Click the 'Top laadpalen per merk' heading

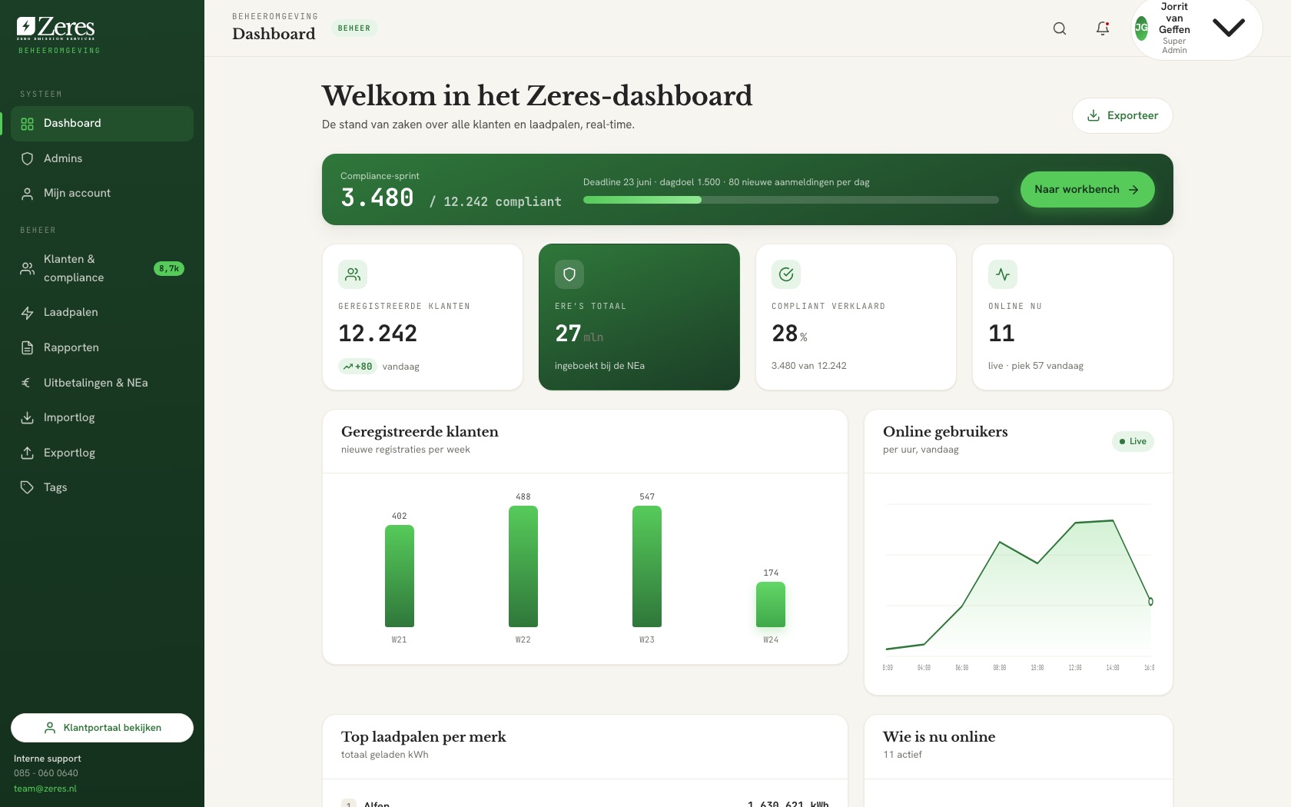pos(423,737)
